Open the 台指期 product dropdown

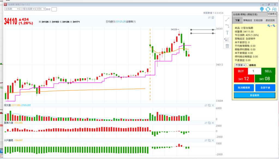pos(12,9)
